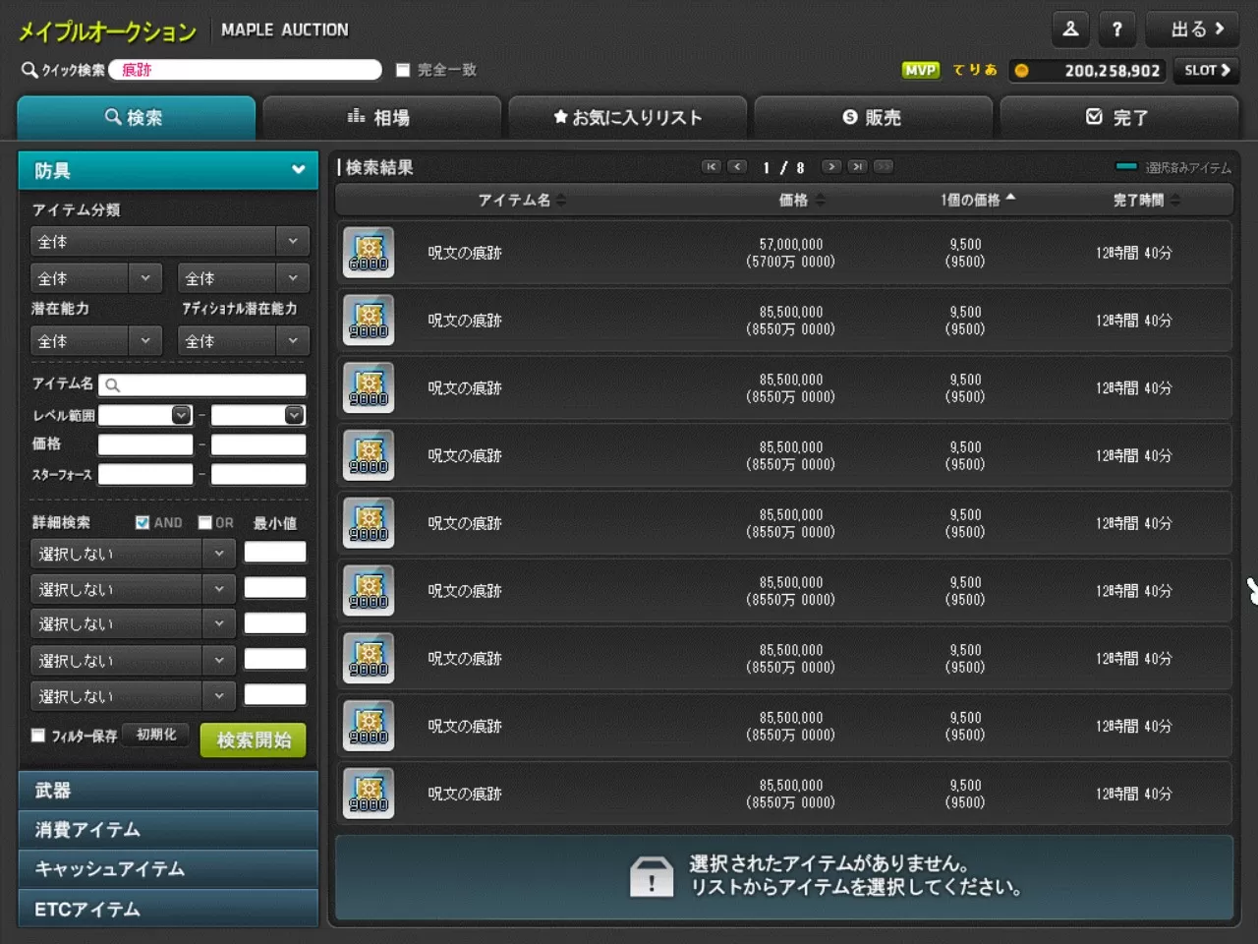Toggle the 完全一致 exact match checkbox

click(x=403, y=70)
